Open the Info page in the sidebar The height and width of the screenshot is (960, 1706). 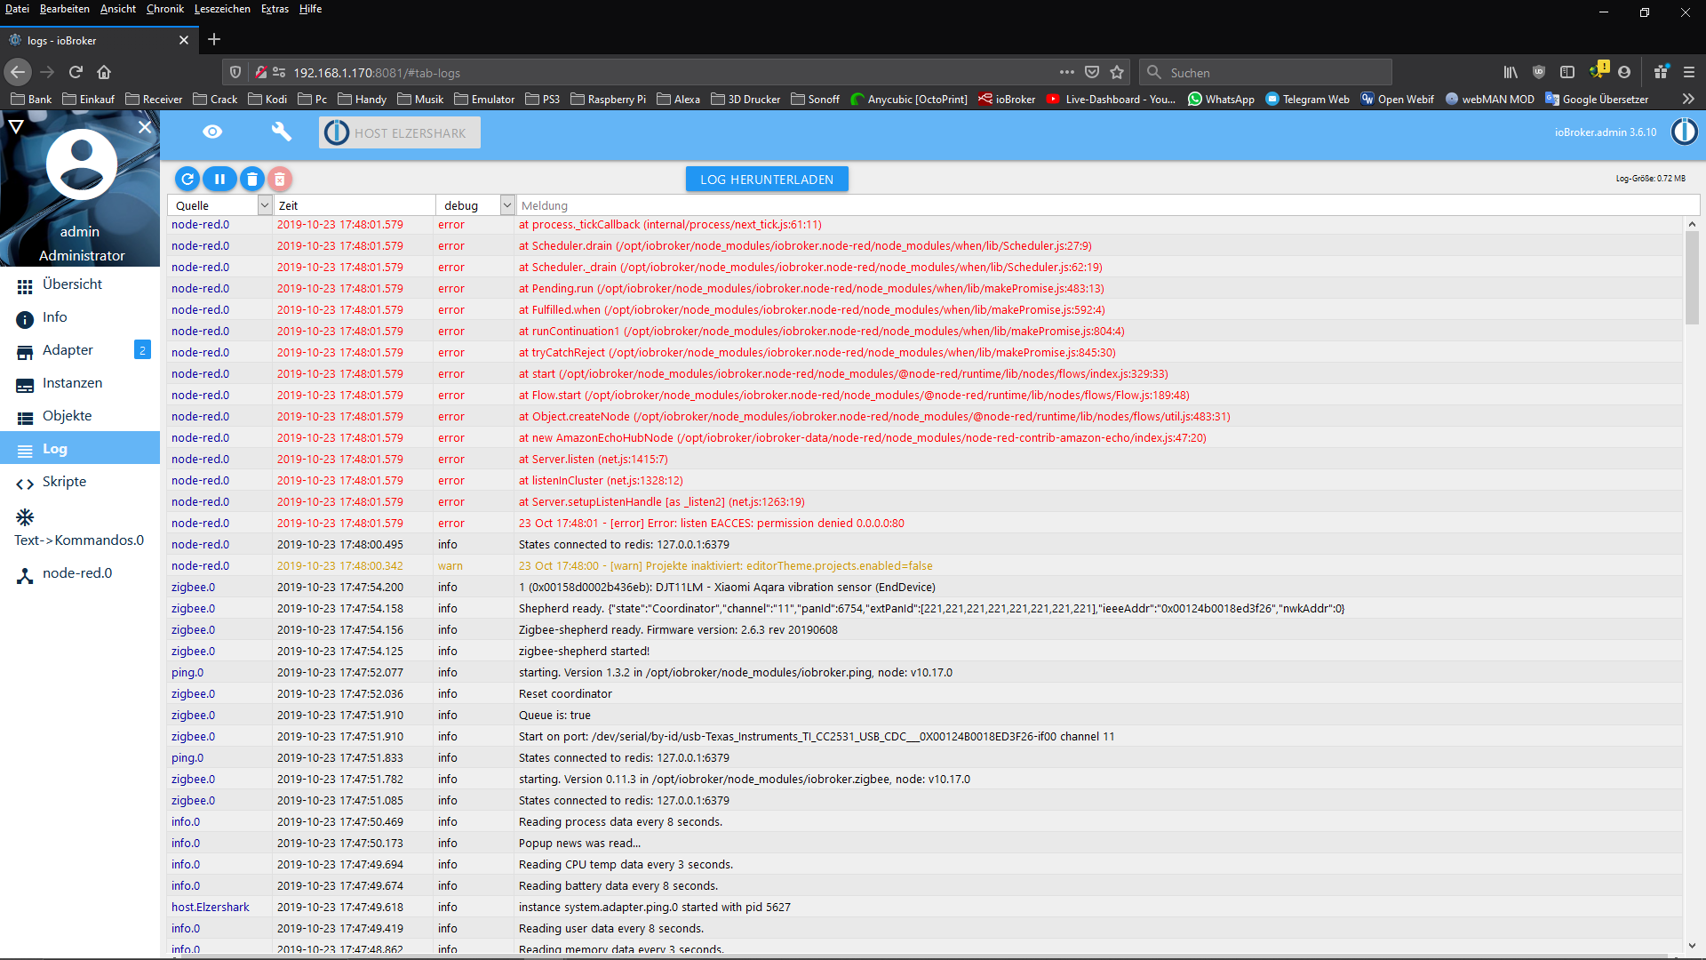80,317
